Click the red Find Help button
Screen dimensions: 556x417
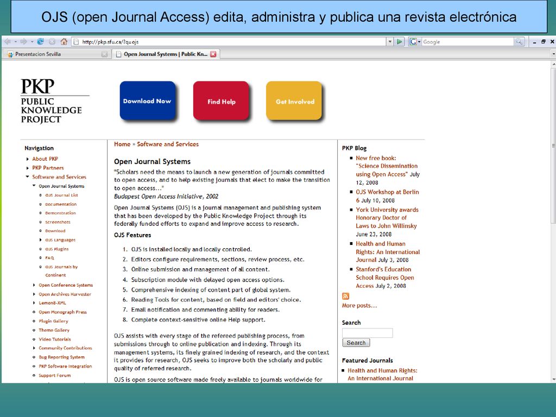coord(222,102)
